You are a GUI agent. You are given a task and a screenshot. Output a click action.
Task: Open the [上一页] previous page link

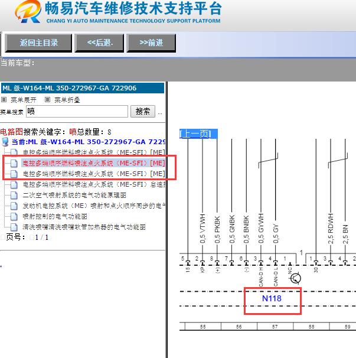click(x=198, y=134)
